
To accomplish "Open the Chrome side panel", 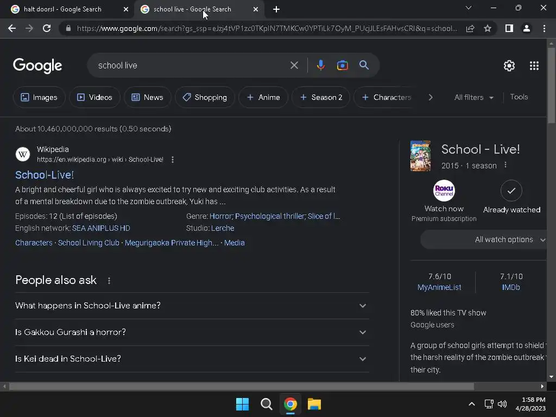I will (x=509, y=28).
